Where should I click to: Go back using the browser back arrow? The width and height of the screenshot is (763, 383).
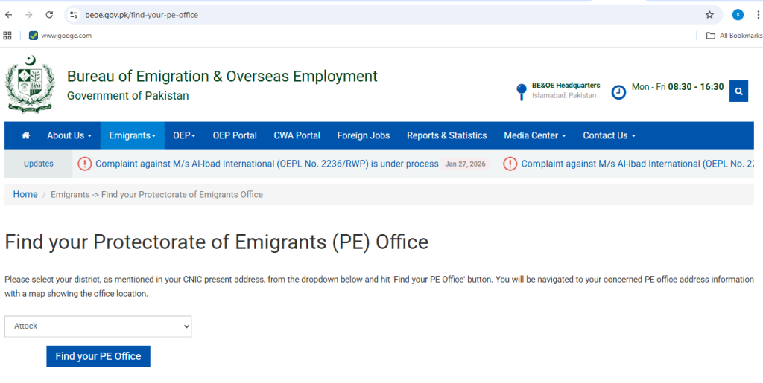click(9, 15)
